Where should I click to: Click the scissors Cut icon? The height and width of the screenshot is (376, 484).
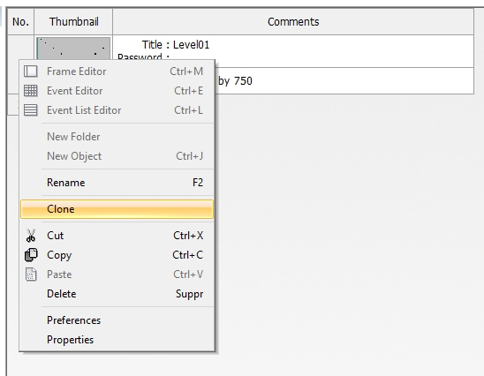point(31,236)
